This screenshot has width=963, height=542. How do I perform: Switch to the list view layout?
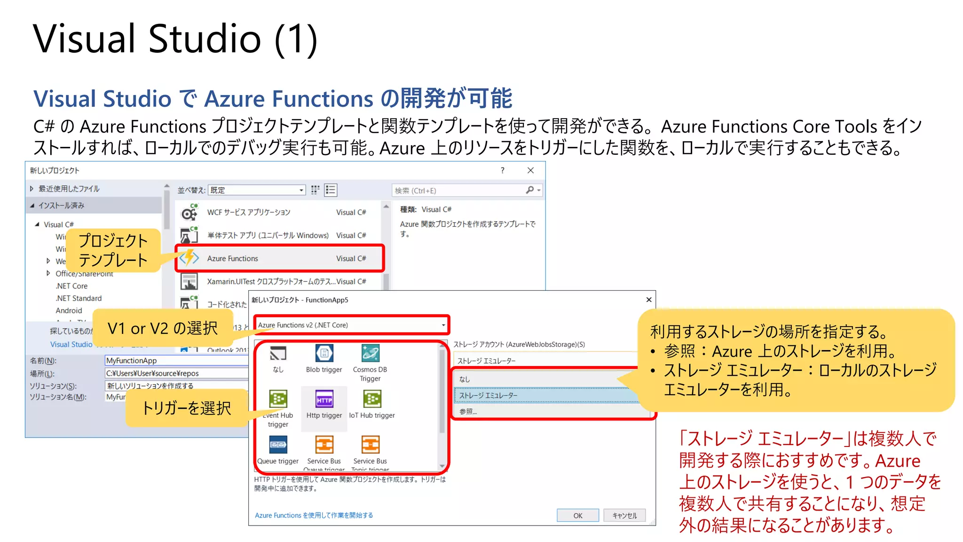331,190
